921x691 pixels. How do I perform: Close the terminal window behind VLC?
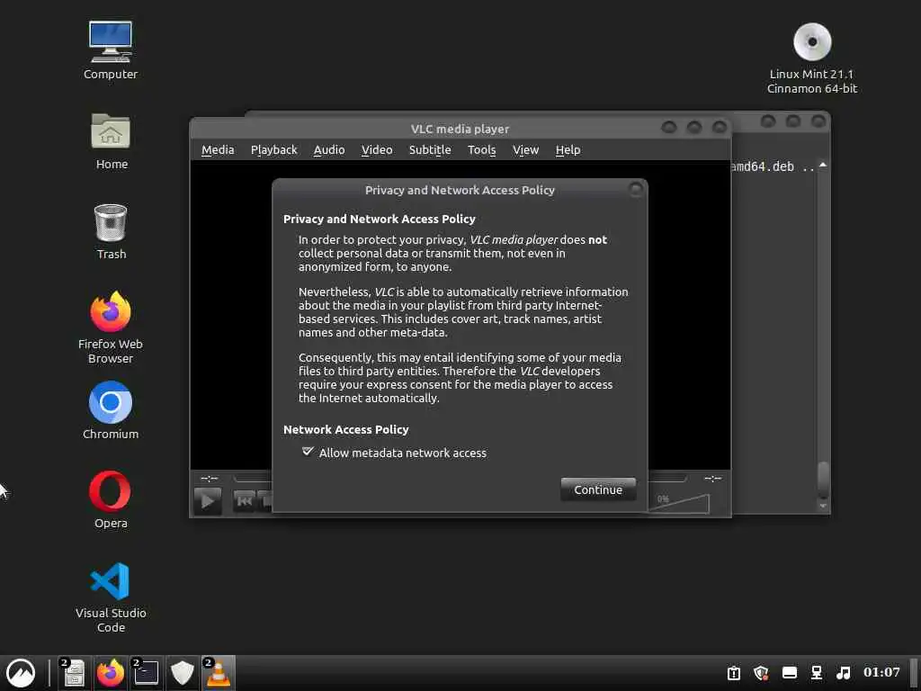coord(818,121)
